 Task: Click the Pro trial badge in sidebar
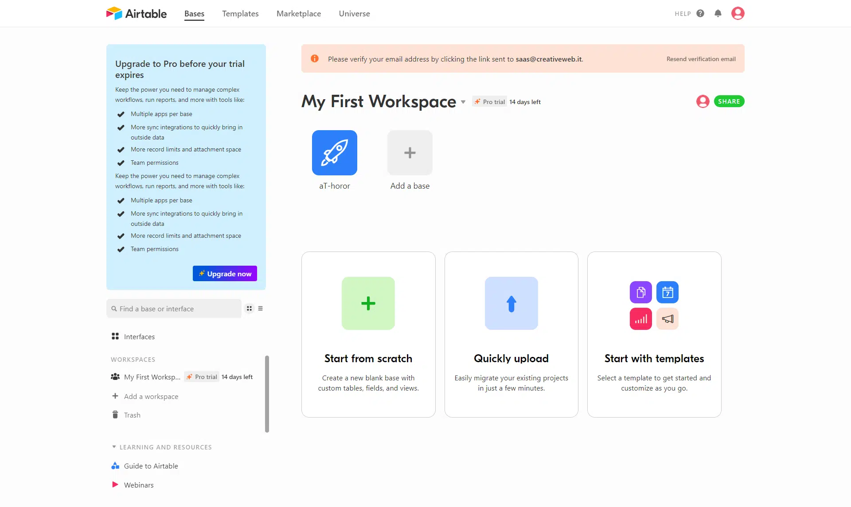(x=202, y=377)
